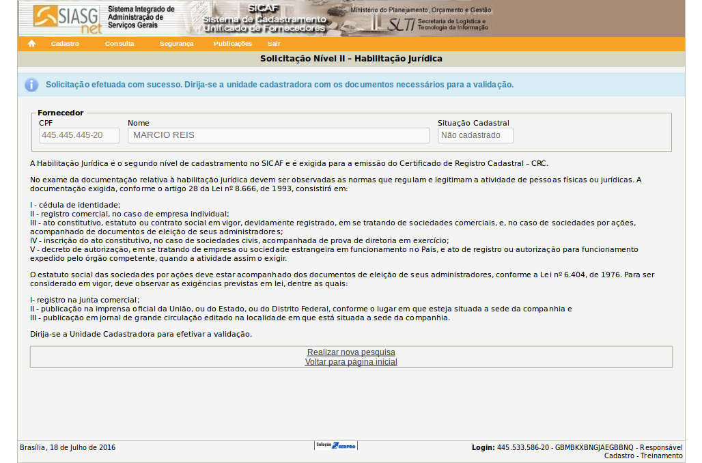Click the line II - registro comercial
This screenshot has height=463, width=702.
[129, 214]
